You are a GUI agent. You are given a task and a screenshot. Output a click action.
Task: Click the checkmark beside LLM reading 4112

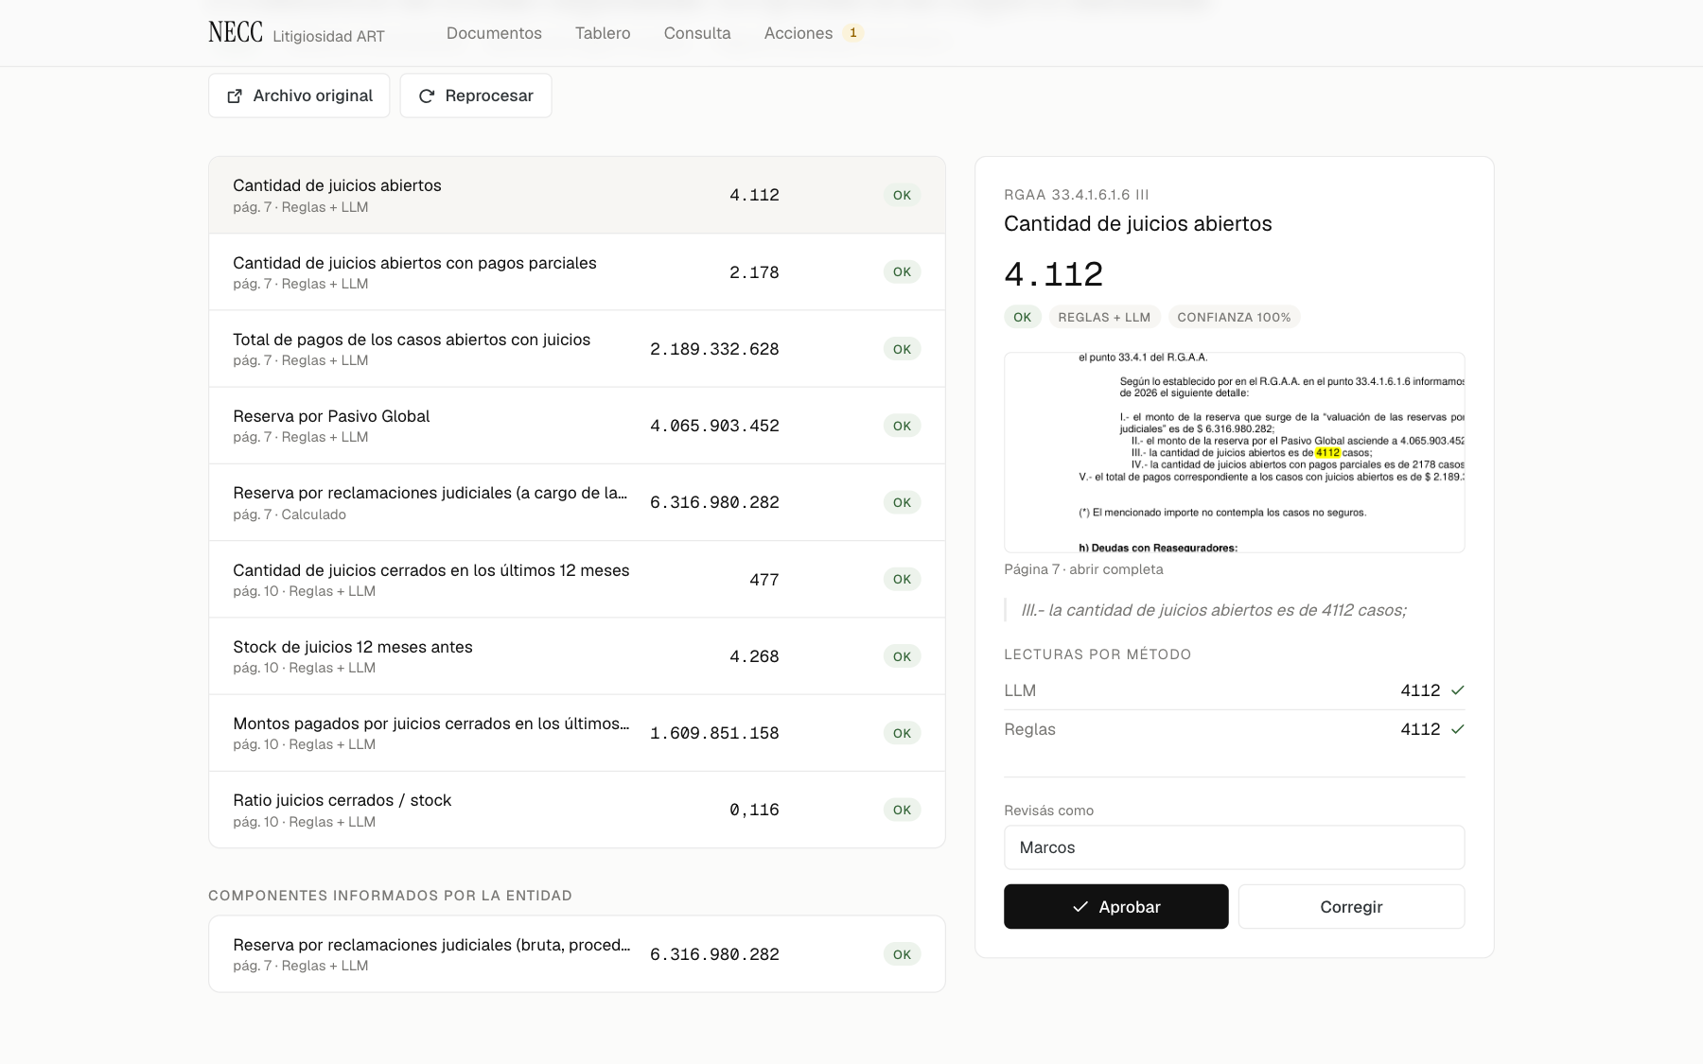(x=1457, y=690)
